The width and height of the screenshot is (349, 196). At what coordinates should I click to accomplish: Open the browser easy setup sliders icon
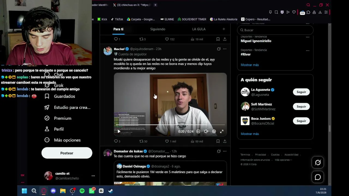pyautogui.click(x=326, y=12)
